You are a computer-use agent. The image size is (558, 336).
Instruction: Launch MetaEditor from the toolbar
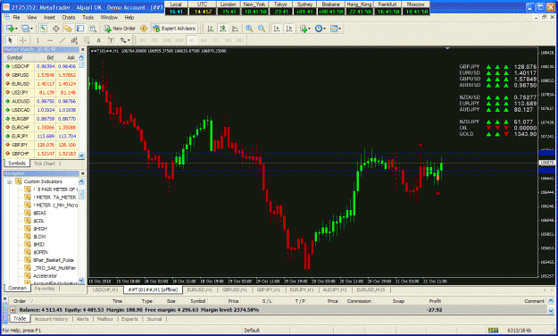coord(144,29)
